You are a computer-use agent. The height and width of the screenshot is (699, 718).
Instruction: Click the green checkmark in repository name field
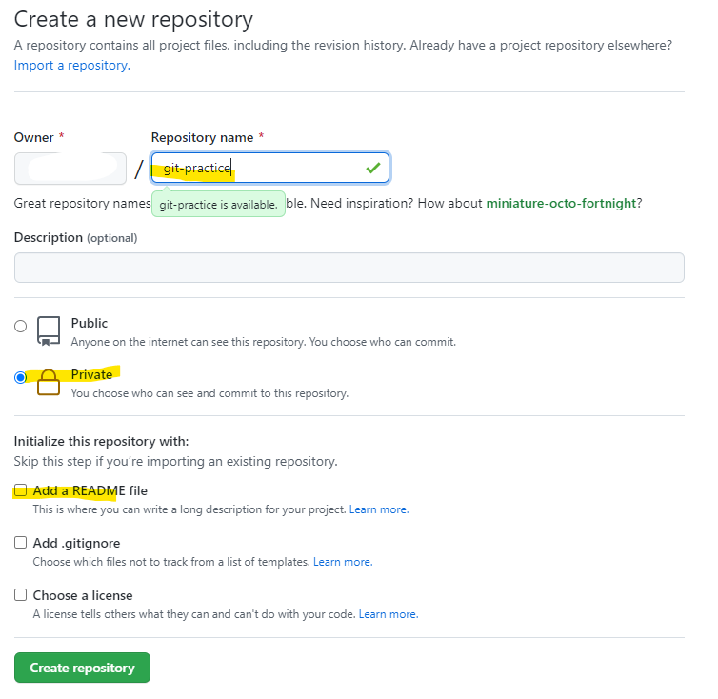click(373, 169)
